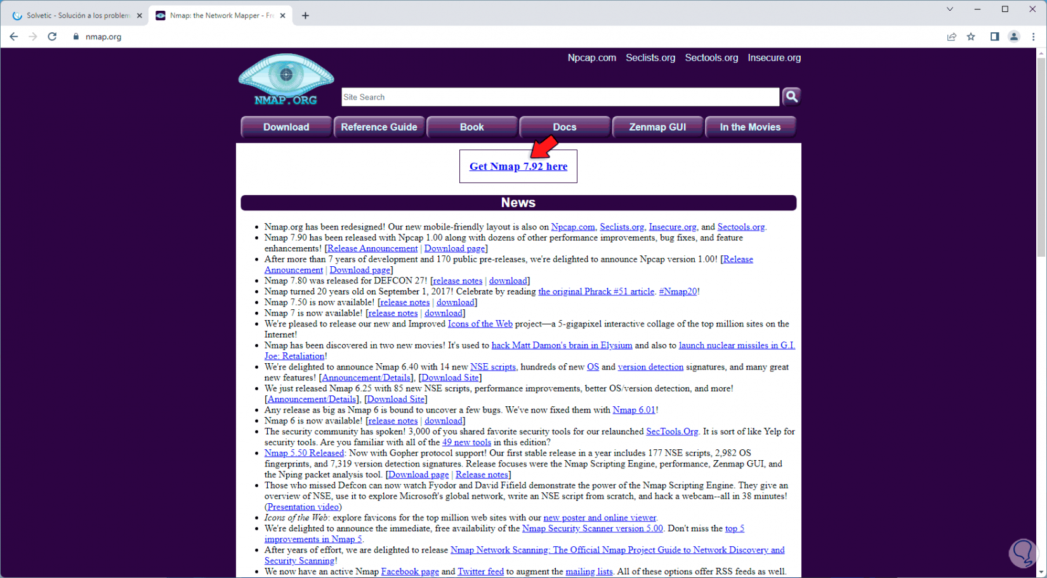Click the mailing lists link
Image resolution: width=1047 pixels, height=578 pixels.
[x=589, y=572]
